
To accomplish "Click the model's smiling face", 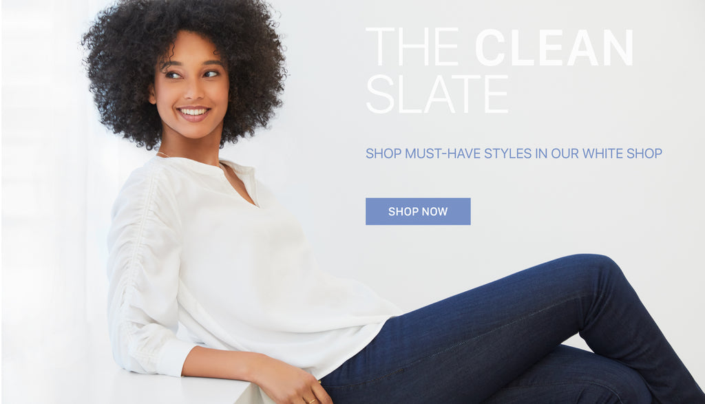I will click(191, 87).
